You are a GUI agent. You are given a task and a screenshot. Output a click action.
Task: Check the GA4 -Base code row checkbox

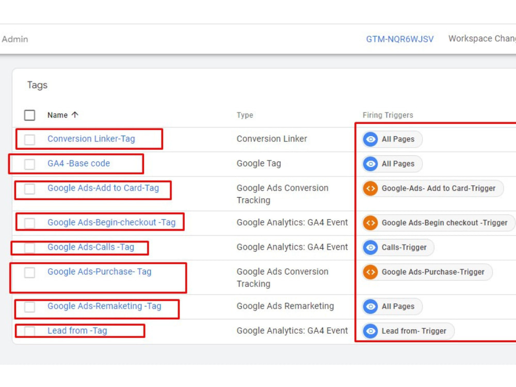(x=29, y=164)
